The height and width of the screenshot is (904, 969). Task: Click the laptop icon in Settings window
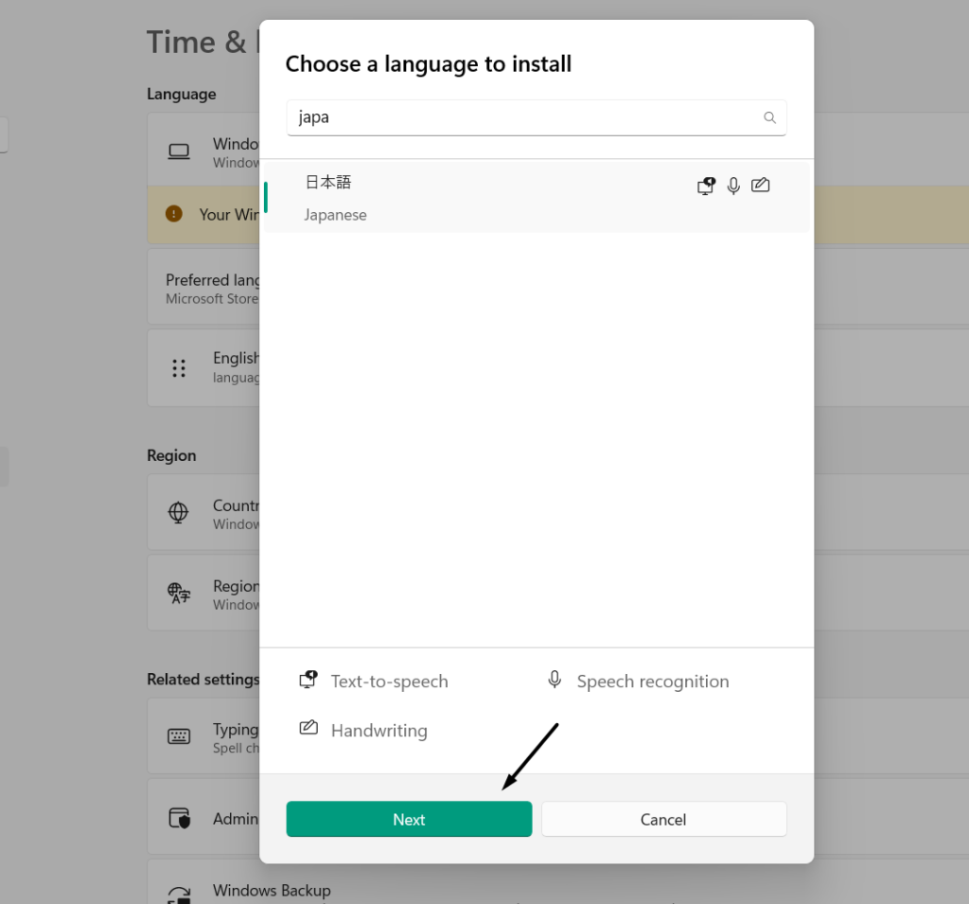pos(179,151)
